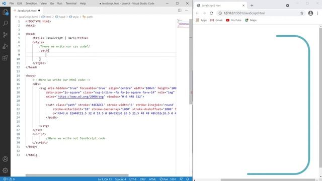The image size is (322, 181).
Task: Open the Accounts menu in VS Code
Action: click(x=5, y=159)
